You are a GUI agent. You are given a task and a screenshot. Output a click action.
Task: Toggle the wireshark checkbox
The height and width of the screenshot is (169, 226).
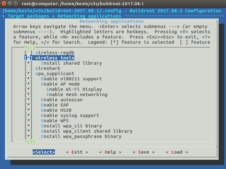click(28, 68)
